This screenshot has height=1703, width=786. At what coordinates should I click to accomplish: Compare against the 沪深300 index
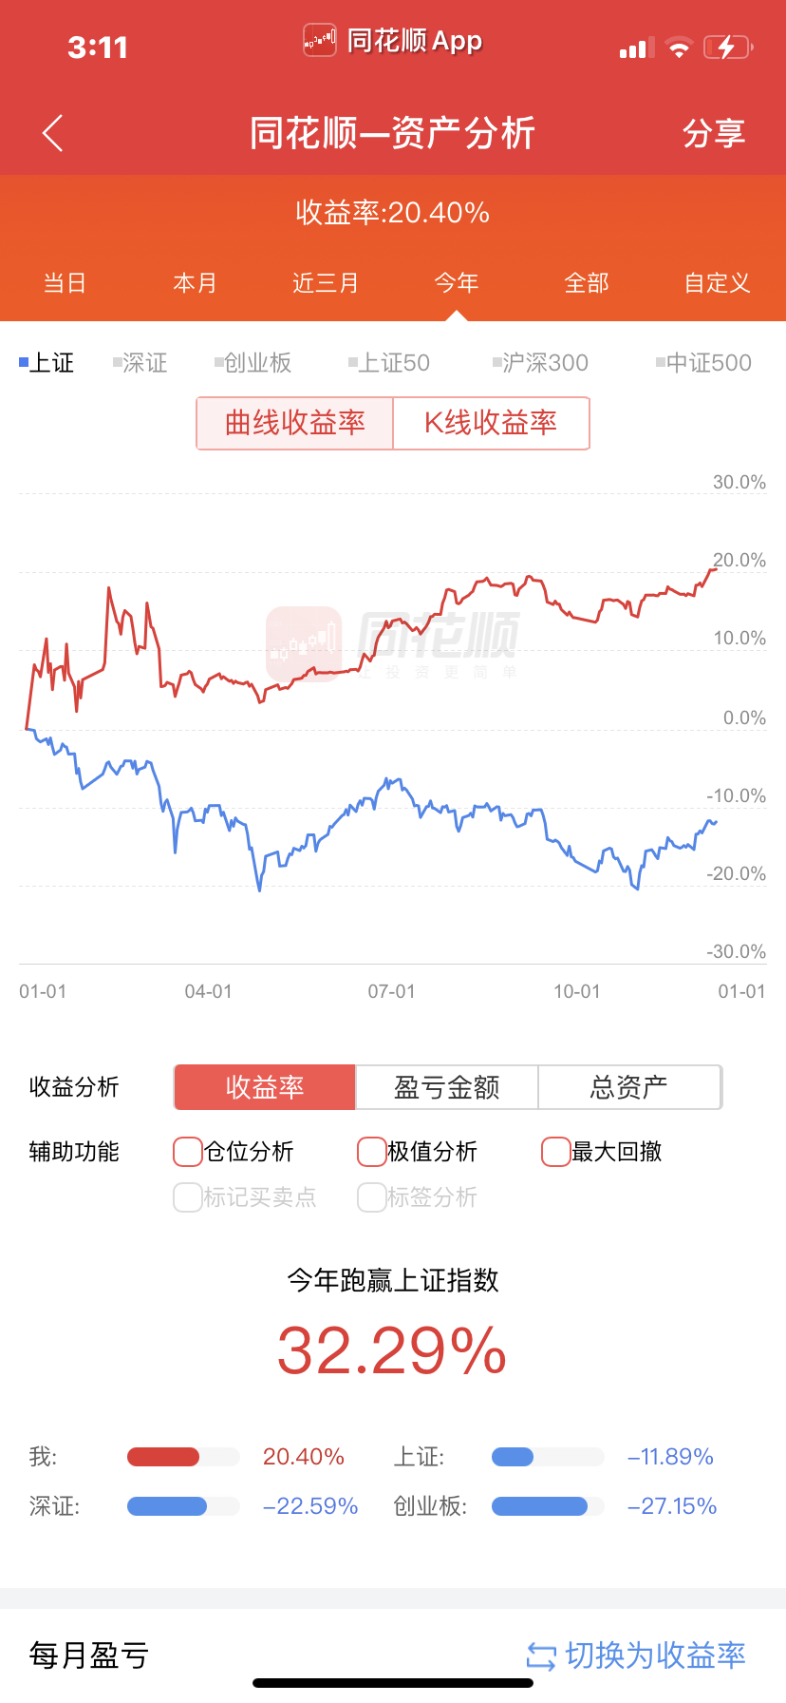[x=541, y=363]
